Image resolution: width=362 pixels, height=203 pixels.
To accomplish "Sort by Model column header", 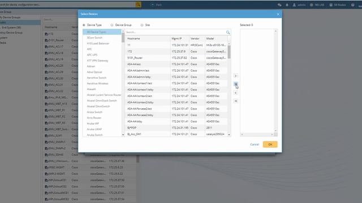I will pos(216,38).
